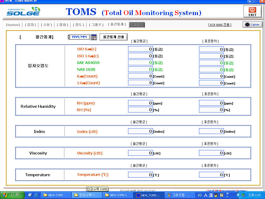
Task: Click 6㎛(Count) standard deviation field
Action: pos(211,76)
